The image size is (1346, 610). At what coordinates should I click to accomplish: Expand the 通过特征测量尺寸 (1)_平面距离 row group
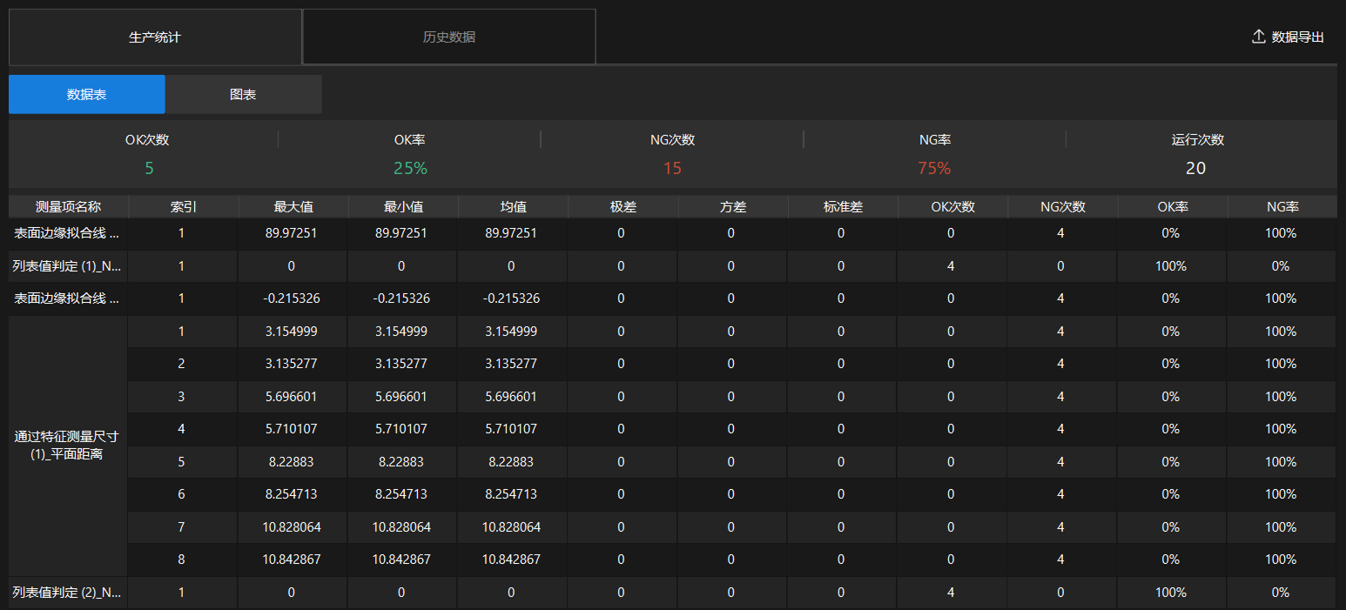pos(67,445)
